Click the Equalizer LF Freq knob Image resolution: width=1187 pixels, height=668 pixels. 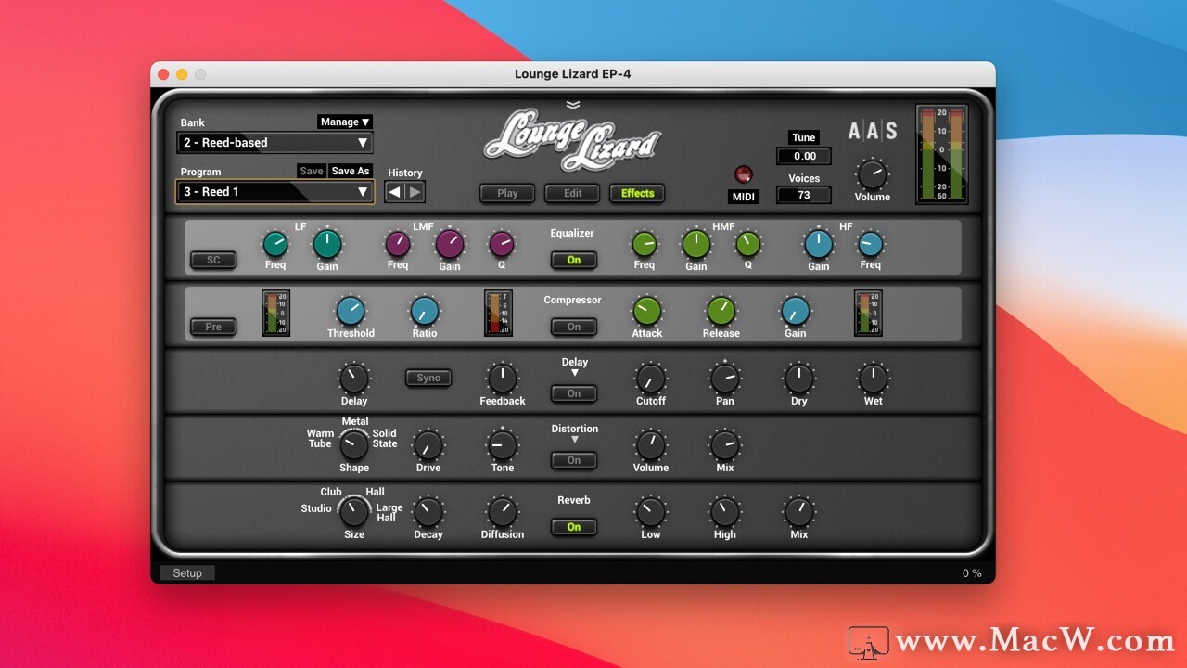click(275, 244)
